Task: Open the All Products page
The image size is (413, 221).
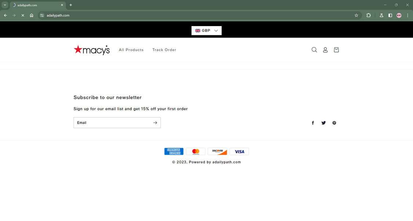Action: [131, 50]
